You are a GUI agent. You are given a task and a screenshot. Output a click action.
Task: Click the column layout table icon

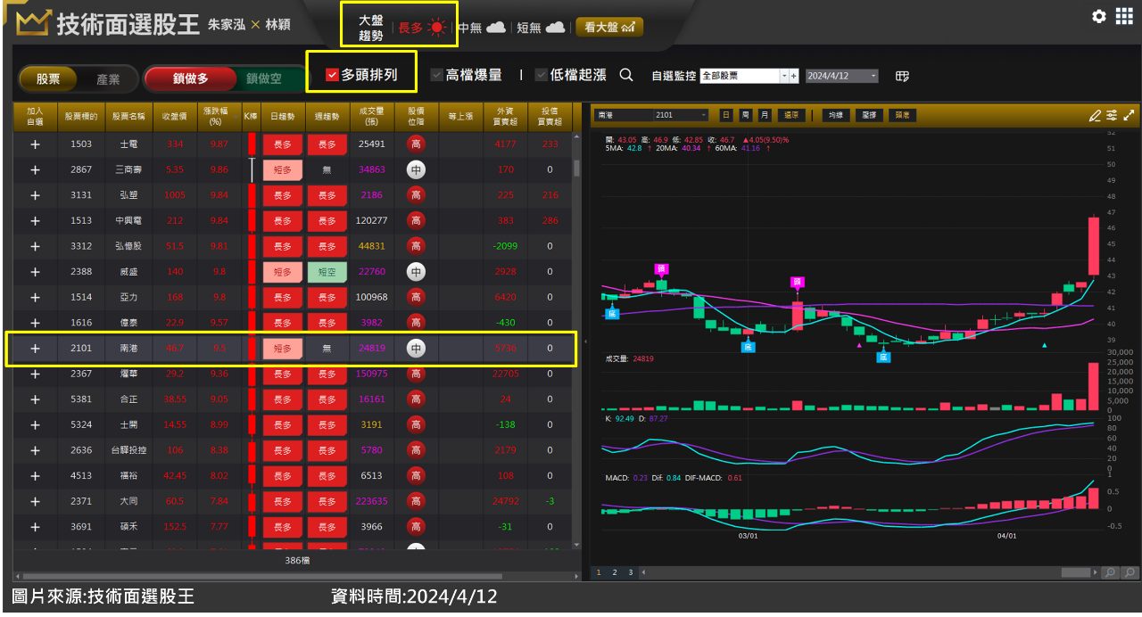902,76
